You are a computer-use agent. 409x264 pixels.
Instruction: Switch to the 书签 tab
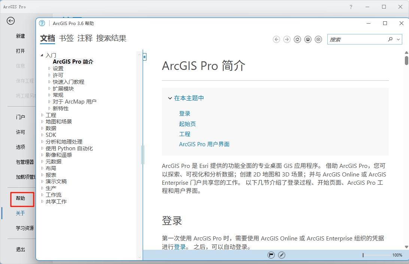(66, 38)
